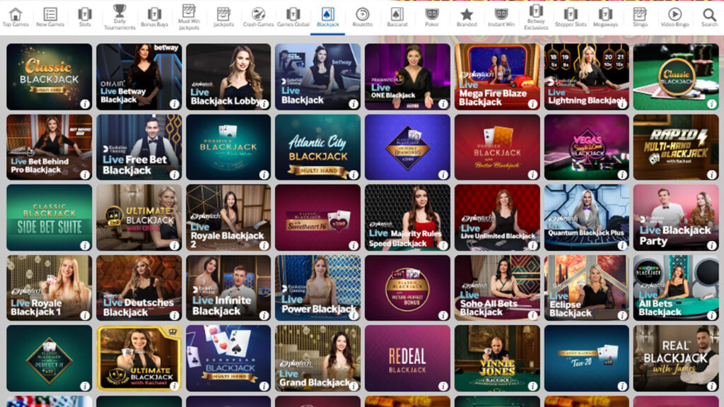Open the Poker category
This screenshot has height=407, width=724.
click(x=432, y=18)
